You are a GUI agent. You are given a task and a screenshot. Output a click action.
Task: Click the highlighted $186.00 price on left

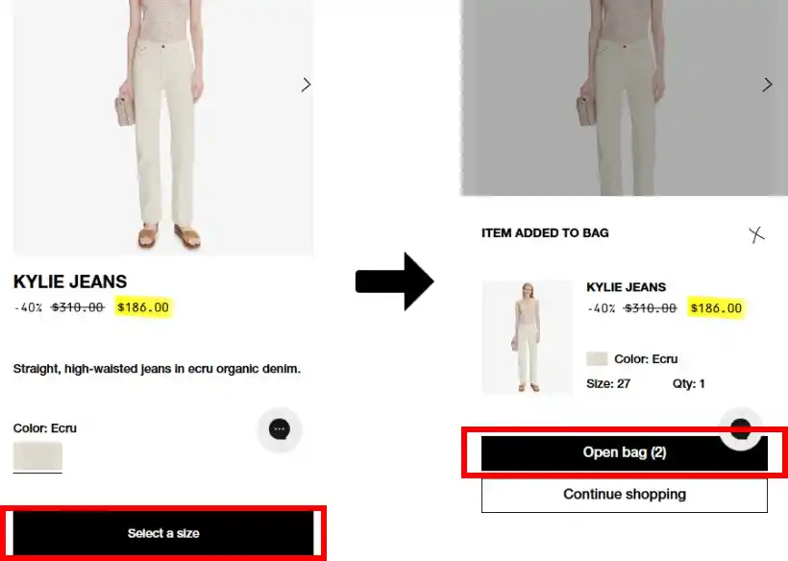(143, 307)
